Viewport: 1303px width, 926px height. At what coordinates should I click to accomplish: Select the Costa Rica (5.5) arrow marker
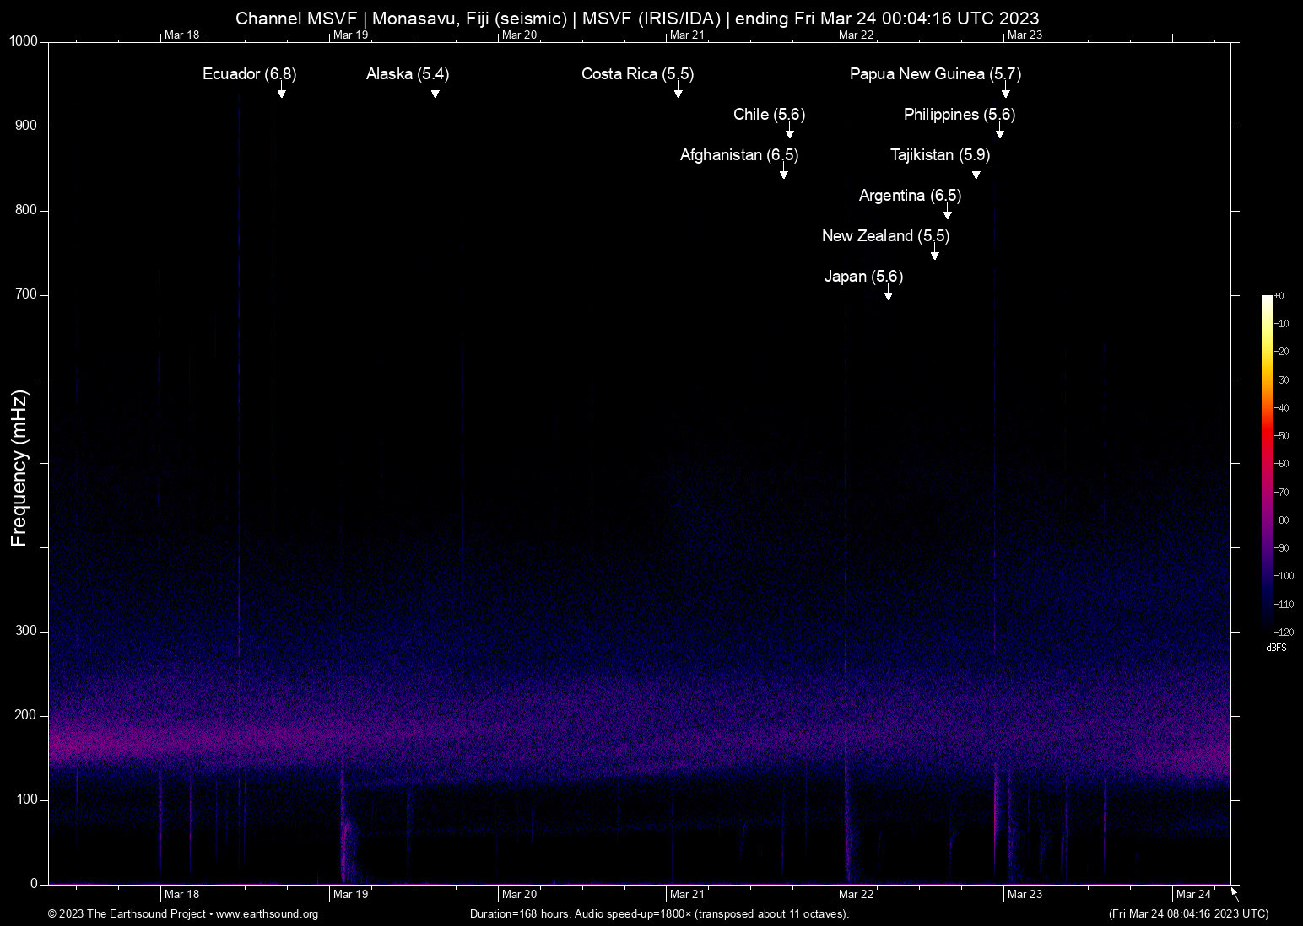click(x=678, y=90)
